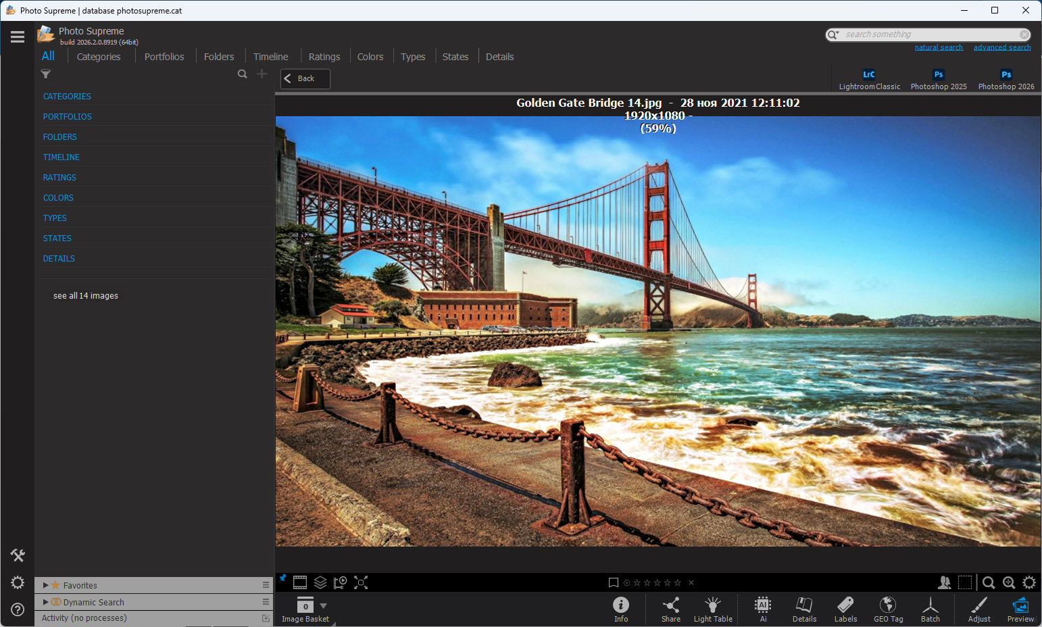Toggle full screen view mode

[361, 582]
